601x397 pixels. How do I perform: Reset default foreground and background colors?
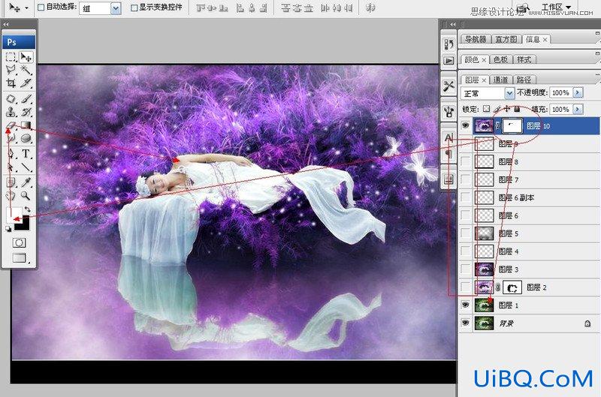(x=8, y=229)
